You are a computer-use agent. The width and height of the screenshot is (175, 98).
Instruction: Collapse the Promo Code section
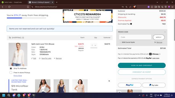(x=165, y=32)
